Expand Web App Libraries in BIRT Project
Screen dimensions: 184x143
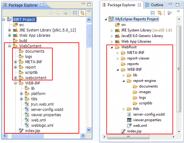coord(9,36)
